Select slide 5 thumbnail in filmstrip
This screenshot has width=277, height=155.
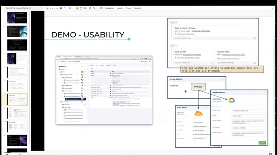point(17,72)
